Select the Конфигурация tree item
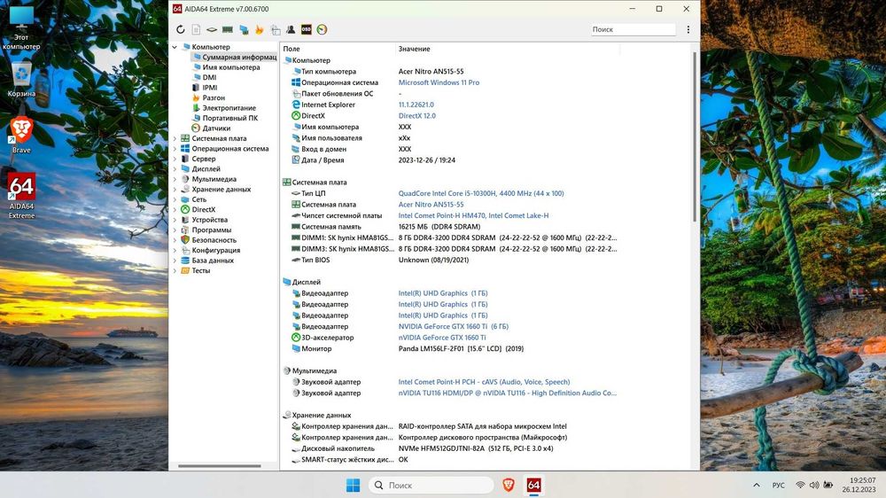The image size is (886, 498). pos(216,251)
